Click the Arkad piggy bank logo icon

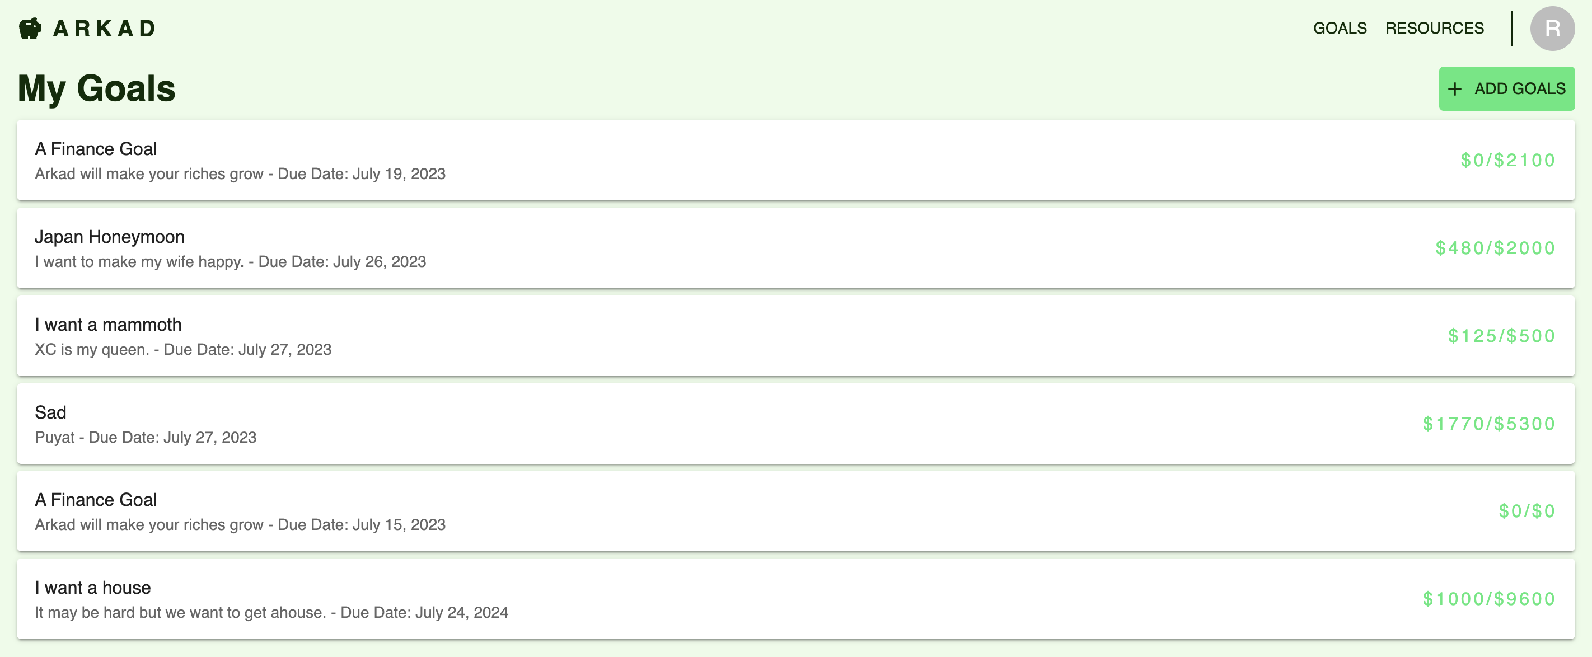tap(30, 29)
